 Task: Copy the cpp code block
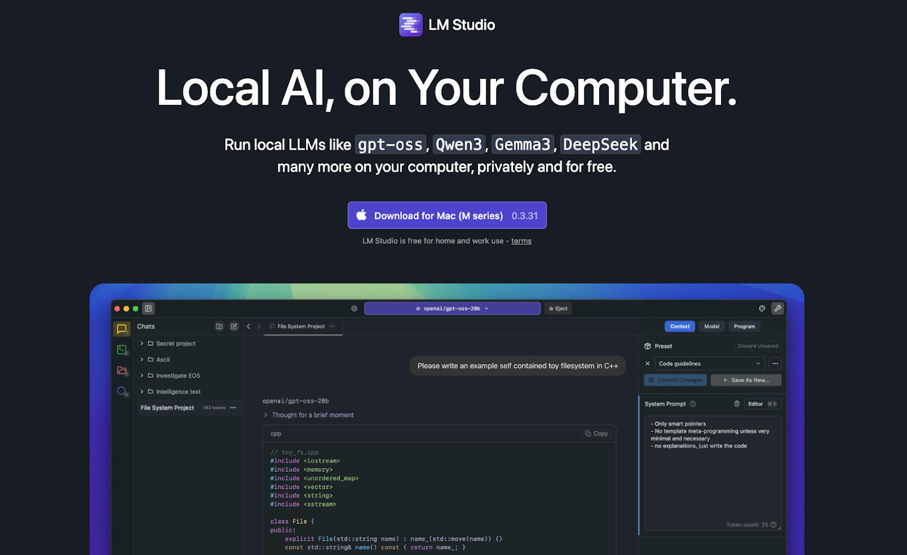point(596,434)
